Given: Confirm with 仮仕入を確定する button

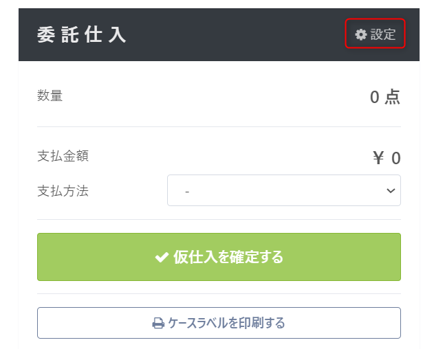Looking at the screenshot, I should [219, 257].
